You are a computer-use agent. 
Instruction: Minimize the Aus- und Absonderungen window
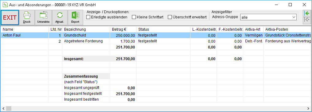click(x=276, y=5)
